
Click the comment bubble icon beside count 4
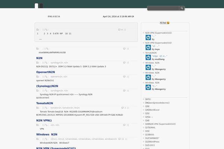tap(119, 30)
